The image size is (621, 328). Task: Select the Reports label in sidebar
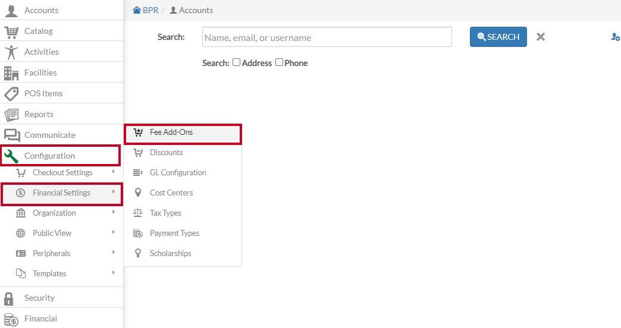pyautogui.click(x=39, y=114)
